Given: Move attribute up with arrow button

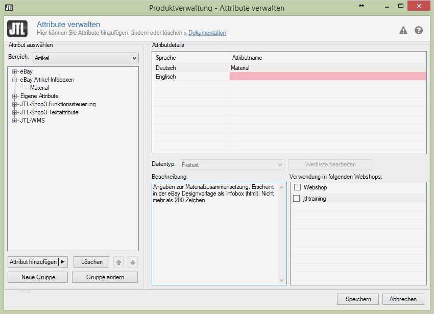Looking at the screenshot, I should click(119, 262).
